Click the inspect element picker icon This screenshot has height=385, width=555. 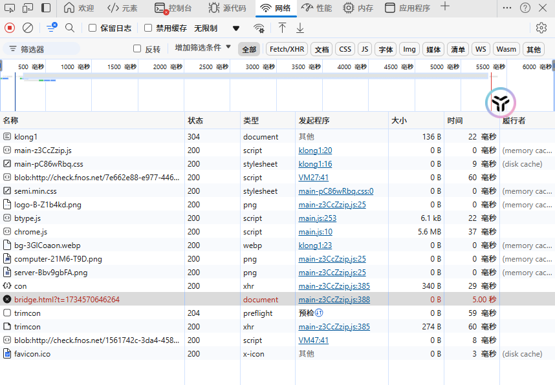coord(10,8)
